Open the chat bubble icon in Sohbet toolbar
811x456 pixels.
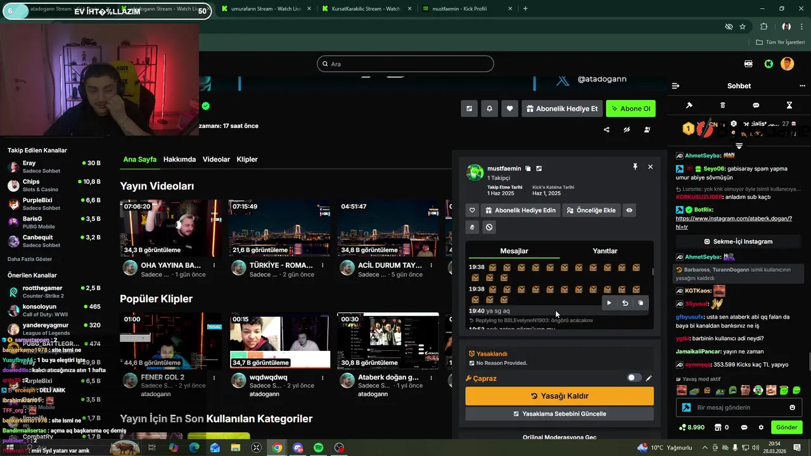[x=756, y=105]
